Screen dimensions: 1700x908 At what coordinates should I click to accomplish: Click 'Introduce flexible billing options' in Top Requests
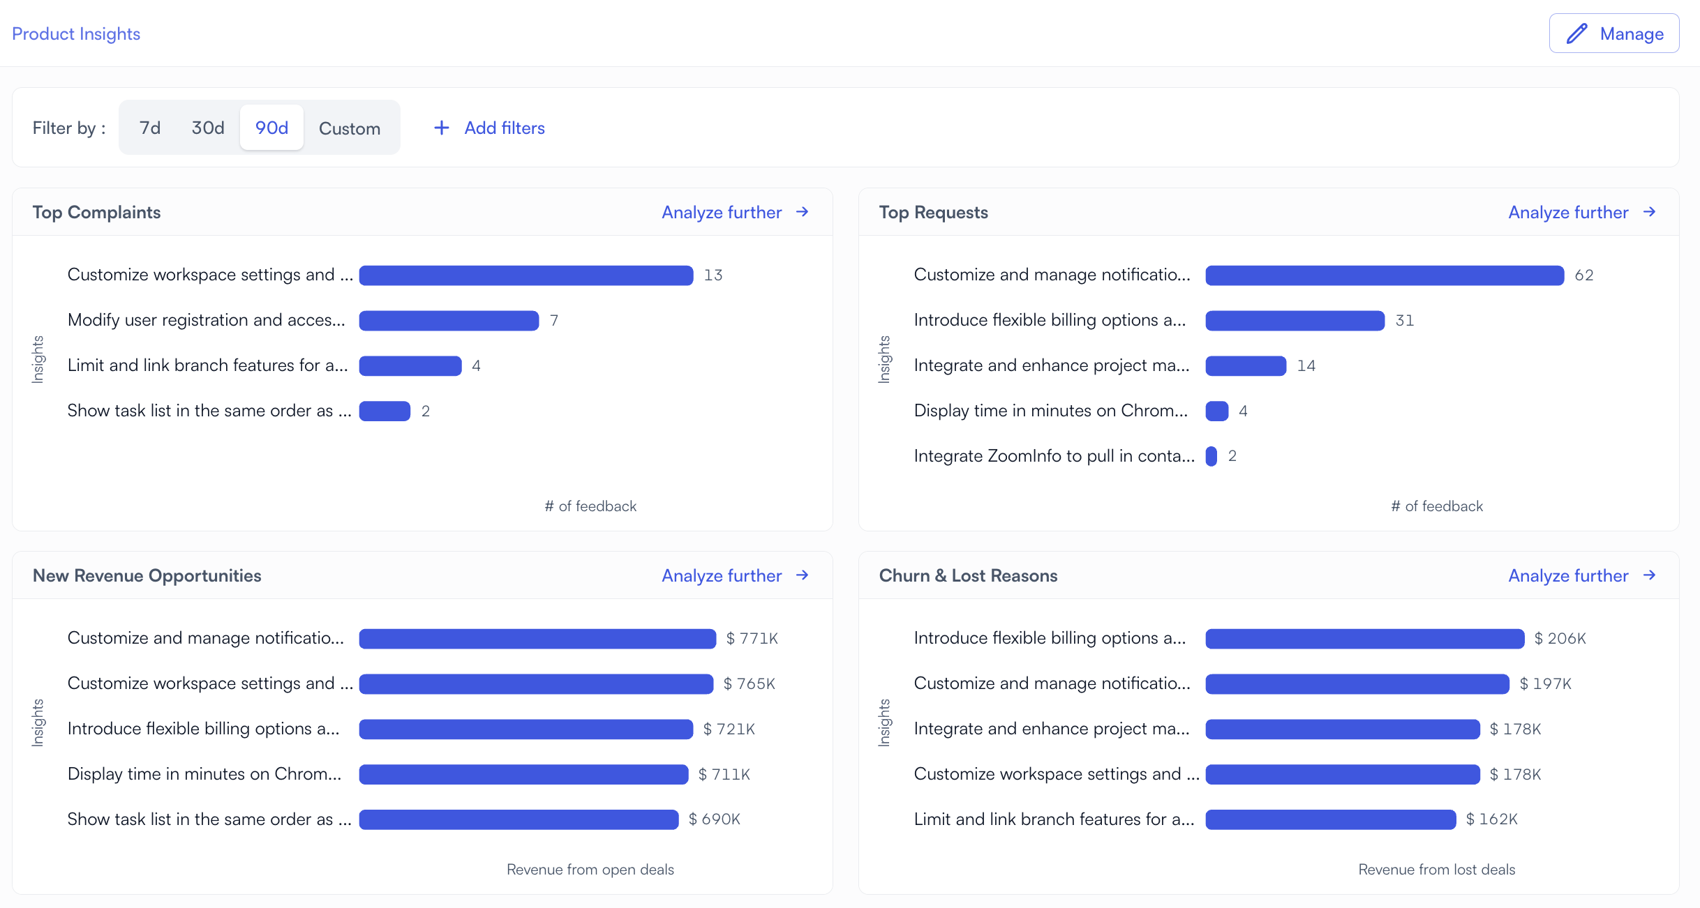pos(1050,319)
